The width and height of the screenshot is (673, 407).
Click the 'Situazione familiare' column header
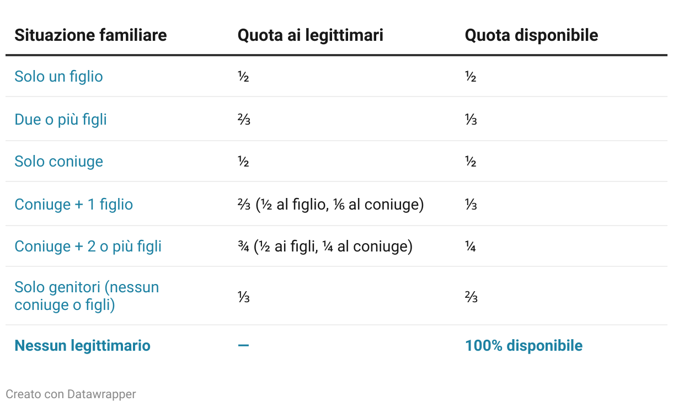(90, 35)
